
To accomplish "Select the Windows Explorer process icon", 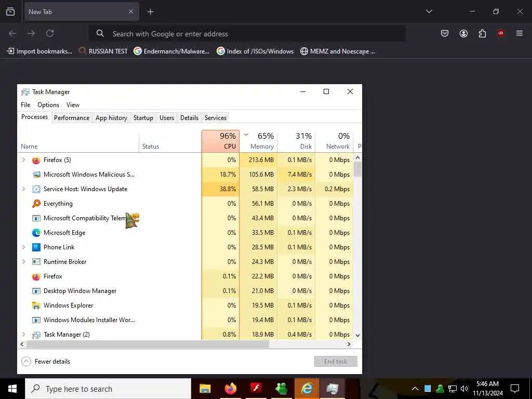I will [36, 305].
